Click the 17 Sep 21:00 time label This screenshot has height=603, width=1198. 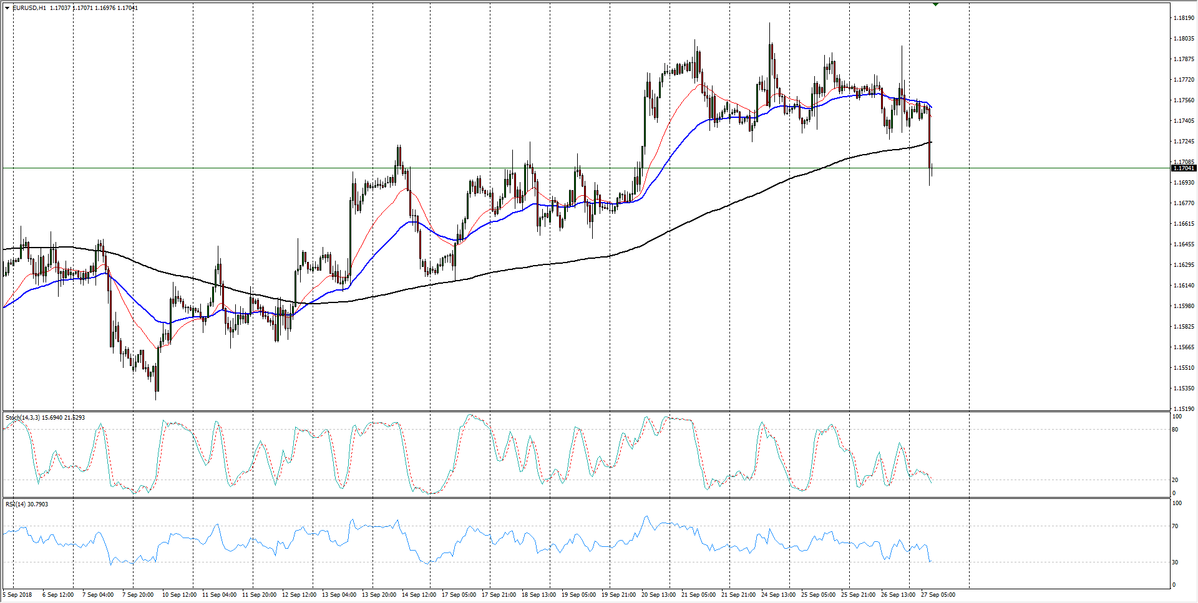pos(499,595)
